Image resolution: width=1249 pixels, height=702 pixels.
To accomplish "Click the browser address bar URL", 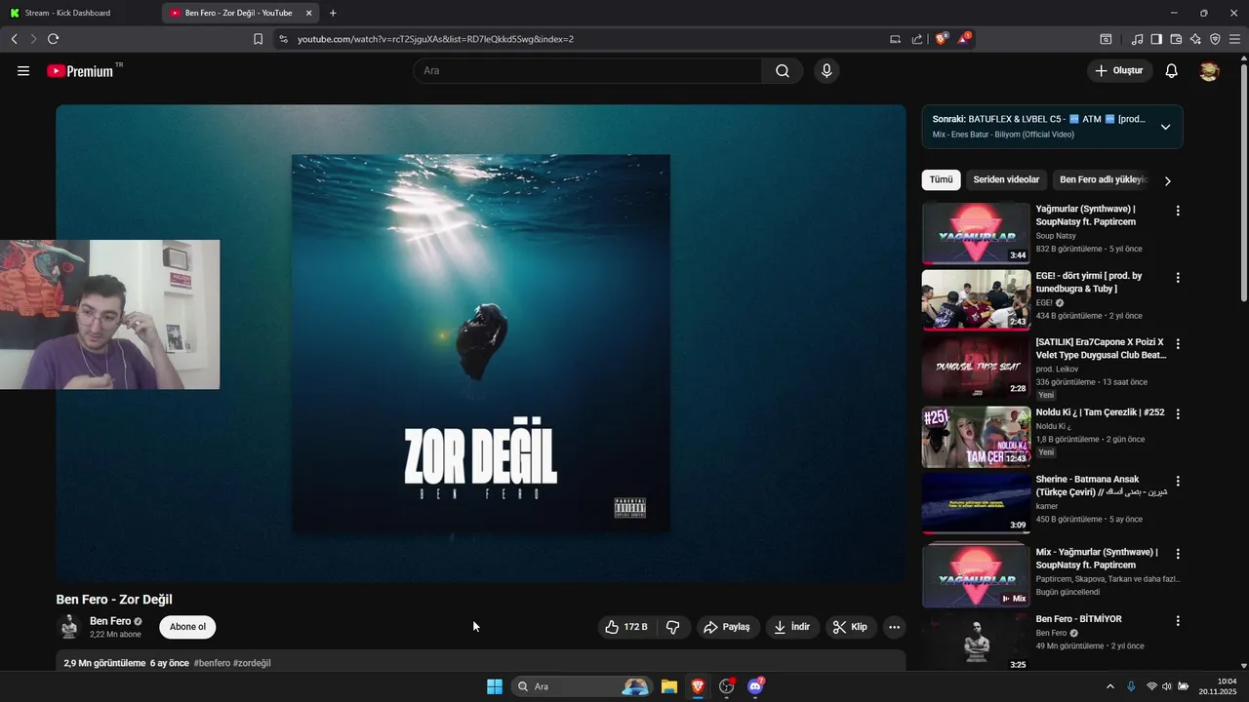I will tap(435, 39).
